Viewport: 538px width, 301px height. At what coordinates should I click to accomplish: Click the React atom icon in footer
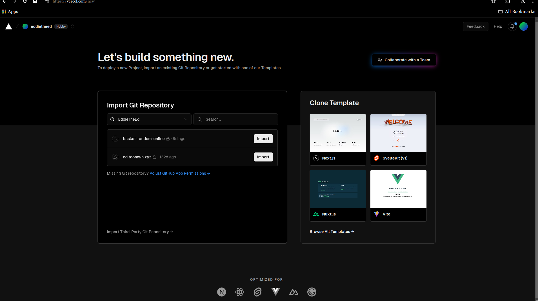click(240, 292)
